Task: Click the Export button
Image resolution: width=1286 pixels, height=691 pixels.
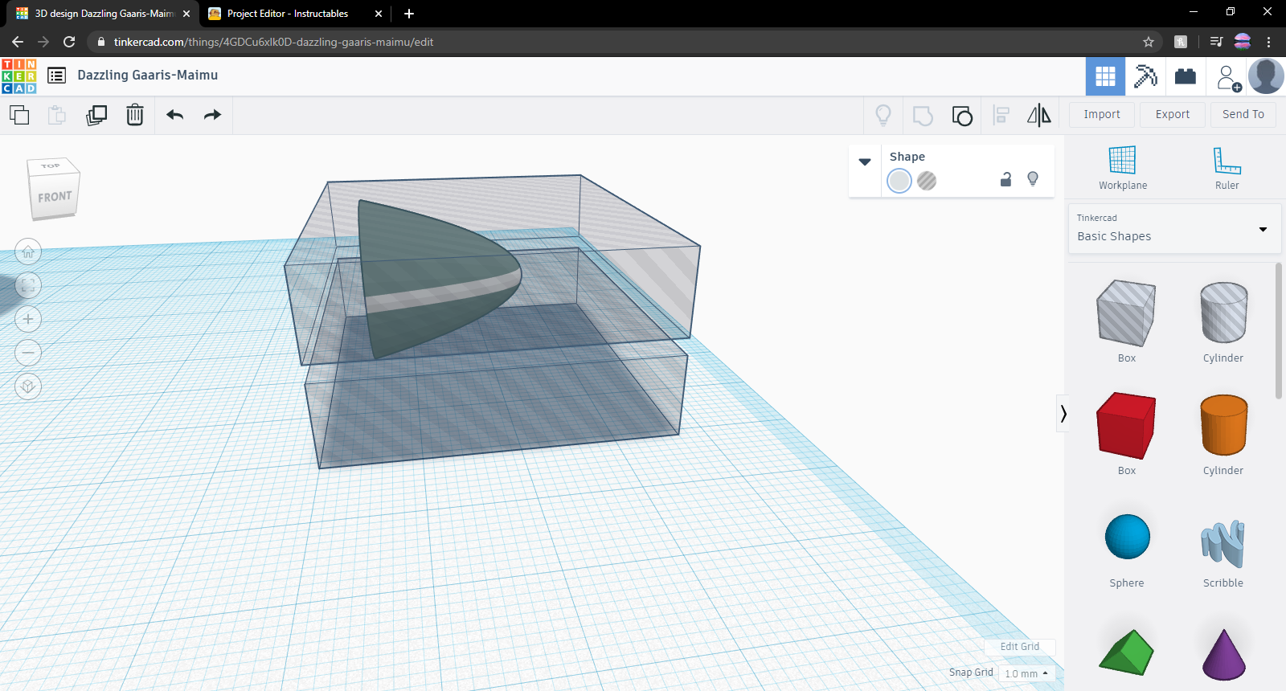Action: pos(1173,115)
